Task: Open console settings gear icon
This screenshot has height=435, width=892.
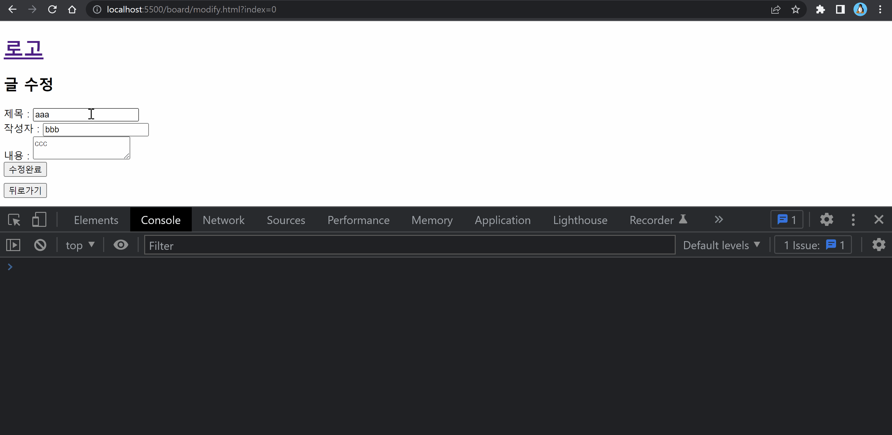Action: (x=879, y=245)
